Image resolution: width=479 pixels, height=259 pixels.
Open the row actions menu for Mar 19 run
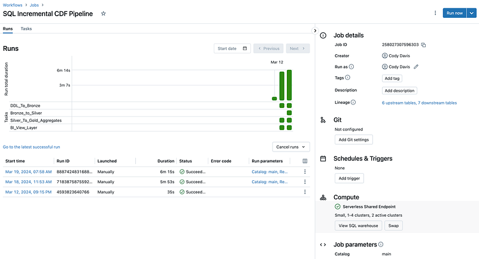click(305, 172)
